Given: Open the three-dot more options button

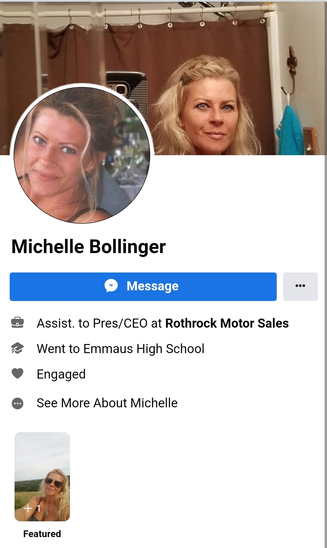Looking at the screenshot, I should click(x=300, y=286).
